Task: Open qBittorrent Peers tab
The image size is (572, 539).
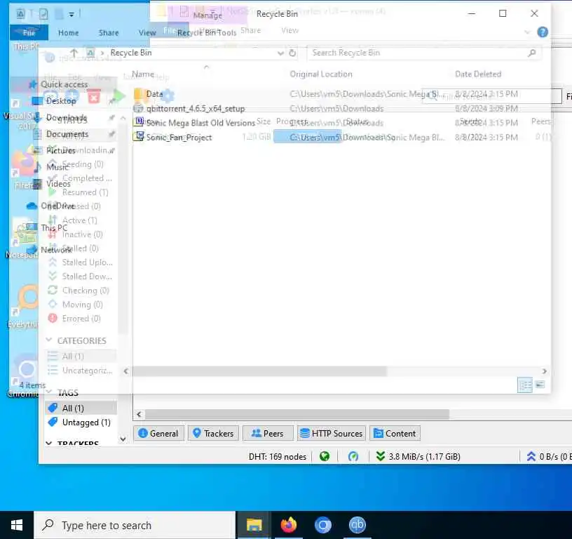Action: pos(268,434)
